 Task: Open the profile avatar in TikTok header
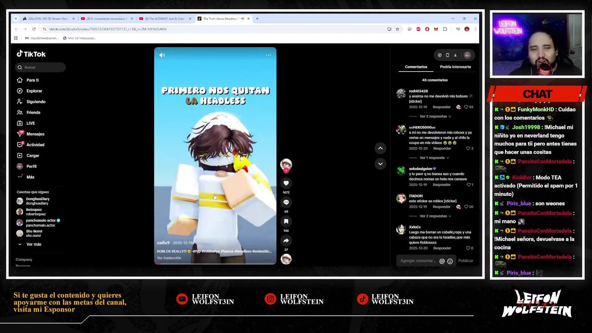click(467, 55)
